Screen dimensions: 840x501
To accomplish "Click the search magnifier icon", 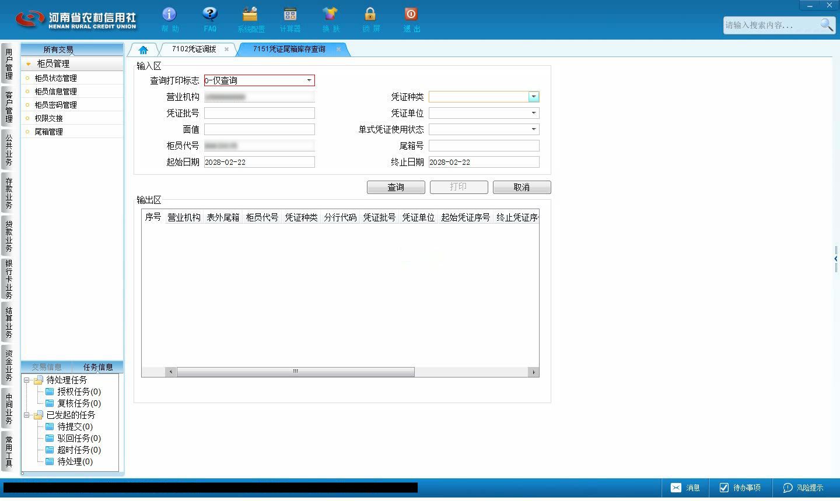I will (827, 24).
